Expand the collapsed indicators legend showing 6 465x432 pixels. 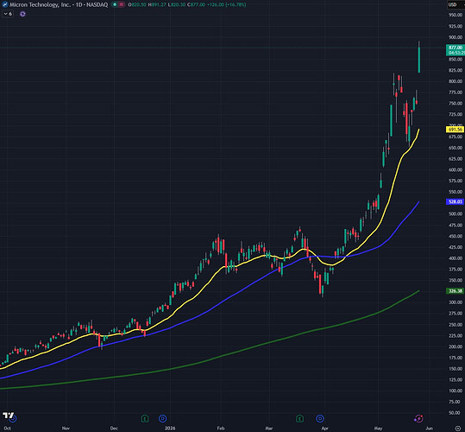pyautogui.click(x=8, y=14)
